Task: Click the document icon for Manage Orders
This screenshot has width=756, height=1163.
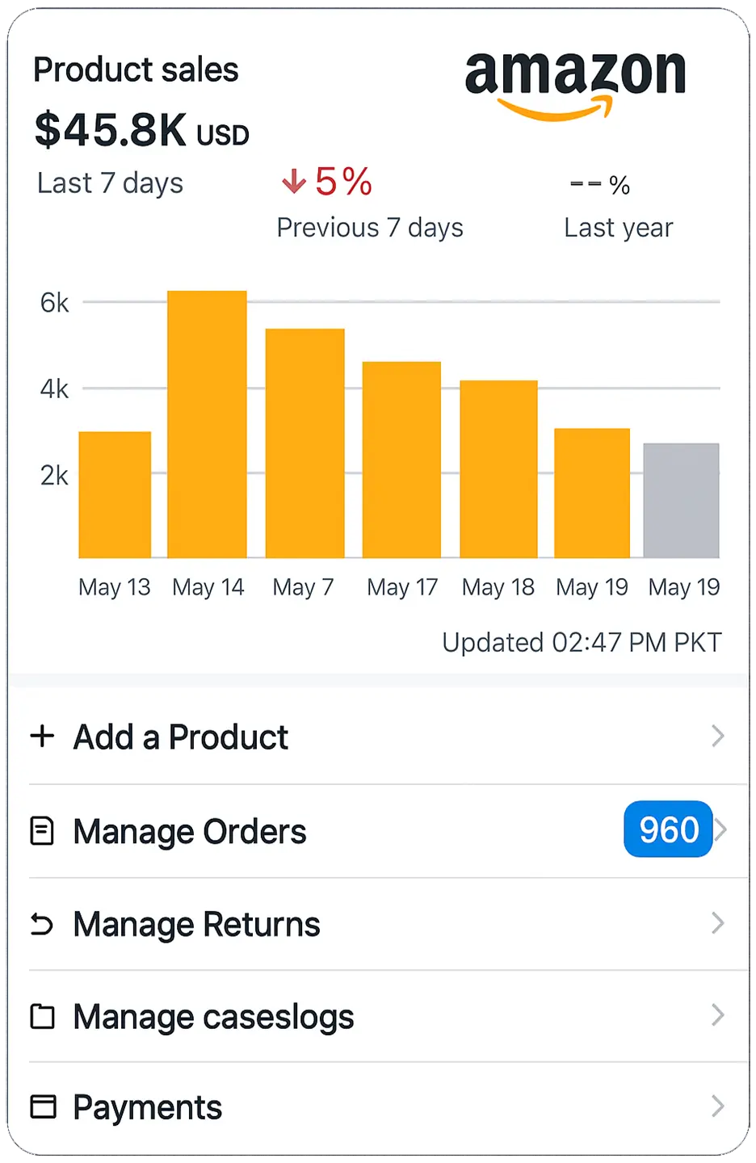Action: click(x=42, y=831)
